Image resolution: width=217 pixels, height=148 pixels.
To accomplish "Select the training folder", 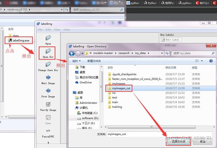I will [115, 107].
